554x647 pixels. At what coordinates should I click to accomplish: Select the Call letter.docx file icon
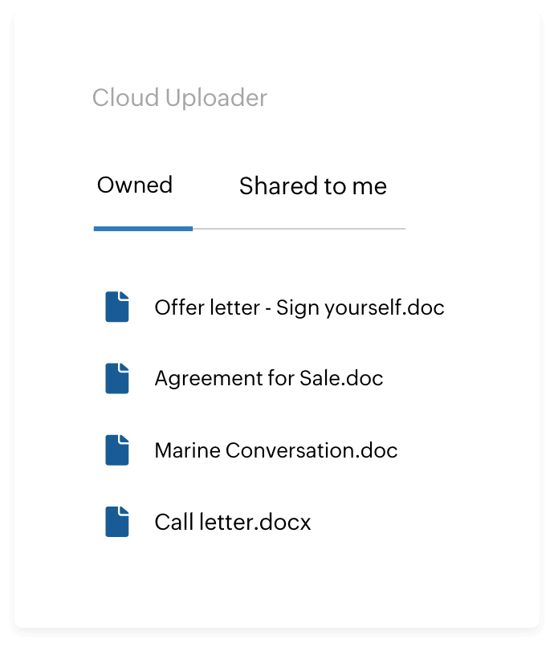click(117, 522)
